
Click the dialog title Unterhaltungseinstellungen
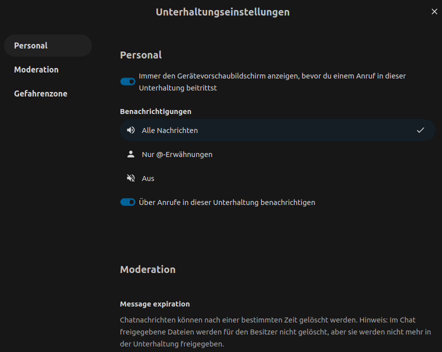[222, 11]
